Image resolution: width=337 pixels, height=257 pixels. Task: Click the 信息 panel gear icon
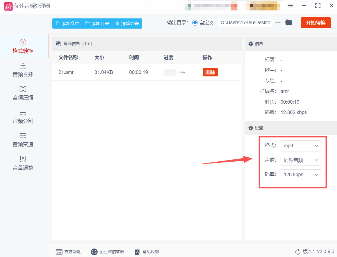(x=251, y=44)
